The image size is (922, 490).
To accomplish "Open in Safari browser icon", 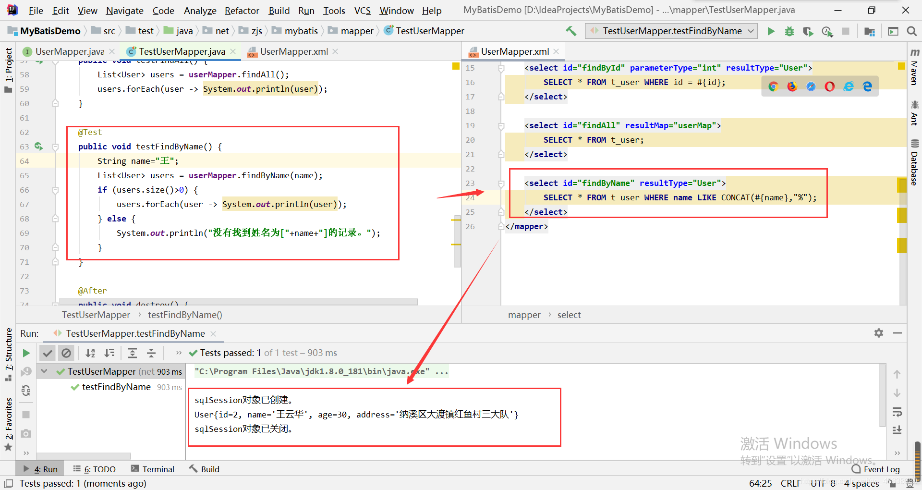I will [811, 86].
